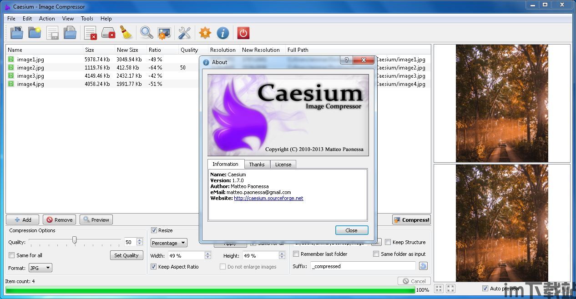Click the Set Quality button

pyautogui.click(x=126, y=255)
